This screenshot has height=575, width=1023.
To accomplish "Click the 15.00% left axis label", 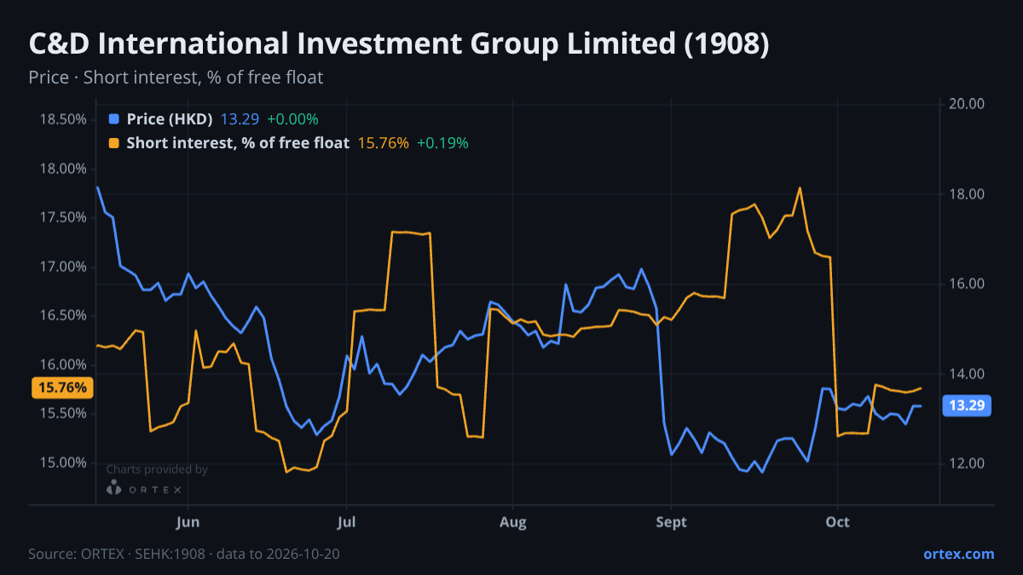I will (63, 463).
